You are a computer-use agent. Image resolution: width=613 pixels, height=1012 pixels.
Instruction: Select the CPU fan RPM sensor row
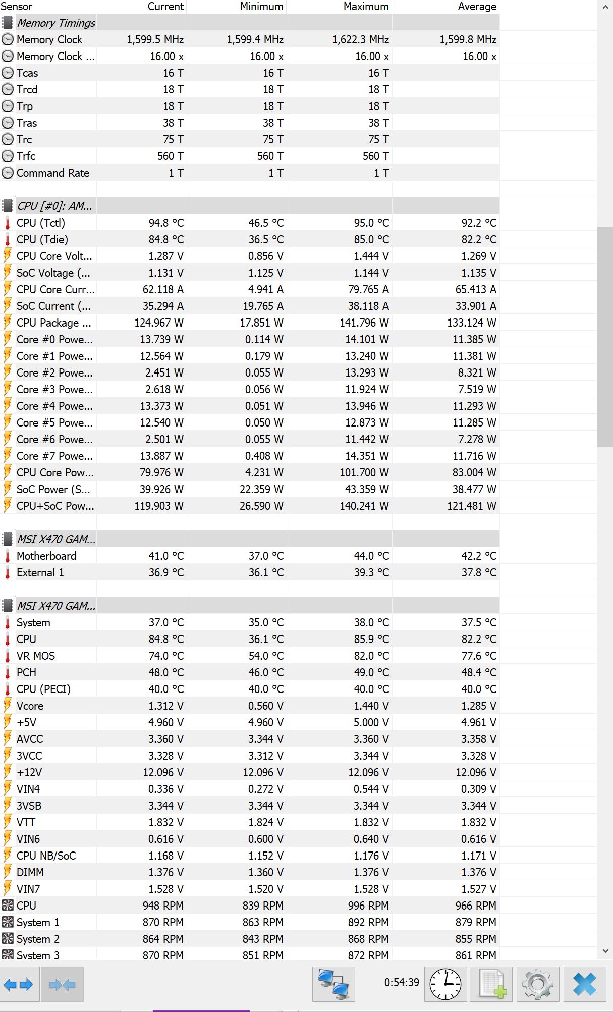click(x=250, y=906)
